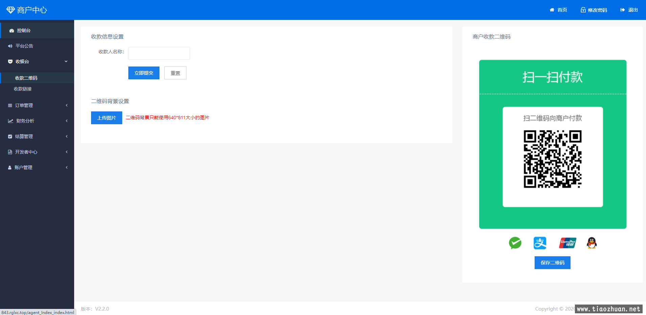The height and width of the screenshot is (315, 646).
Task: Click the diamond logo beside 商户中心
Action: (10, 10)
